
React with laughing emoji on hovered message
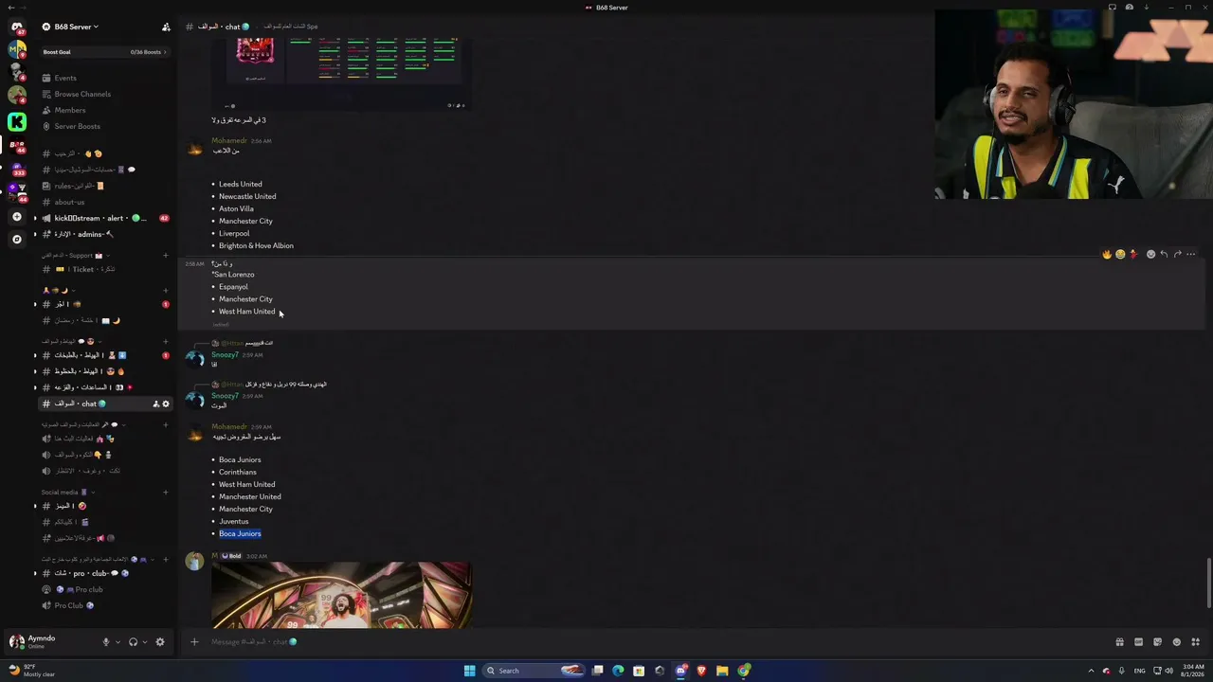tap(1120, 254)
